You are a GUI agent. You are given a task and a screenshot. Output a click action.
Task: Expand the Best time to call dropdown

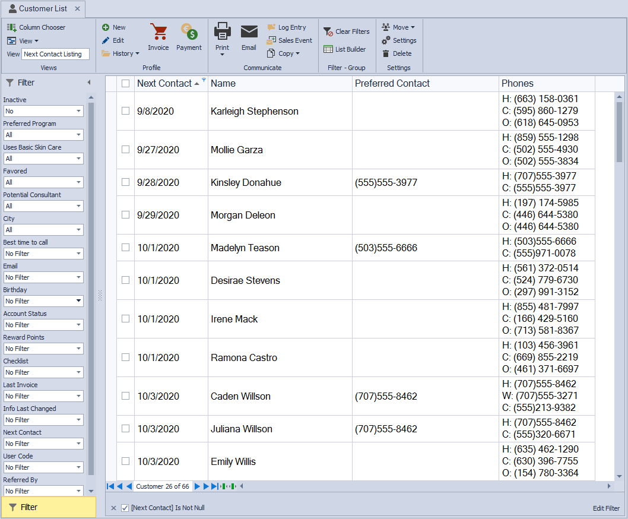pos(78,254)
